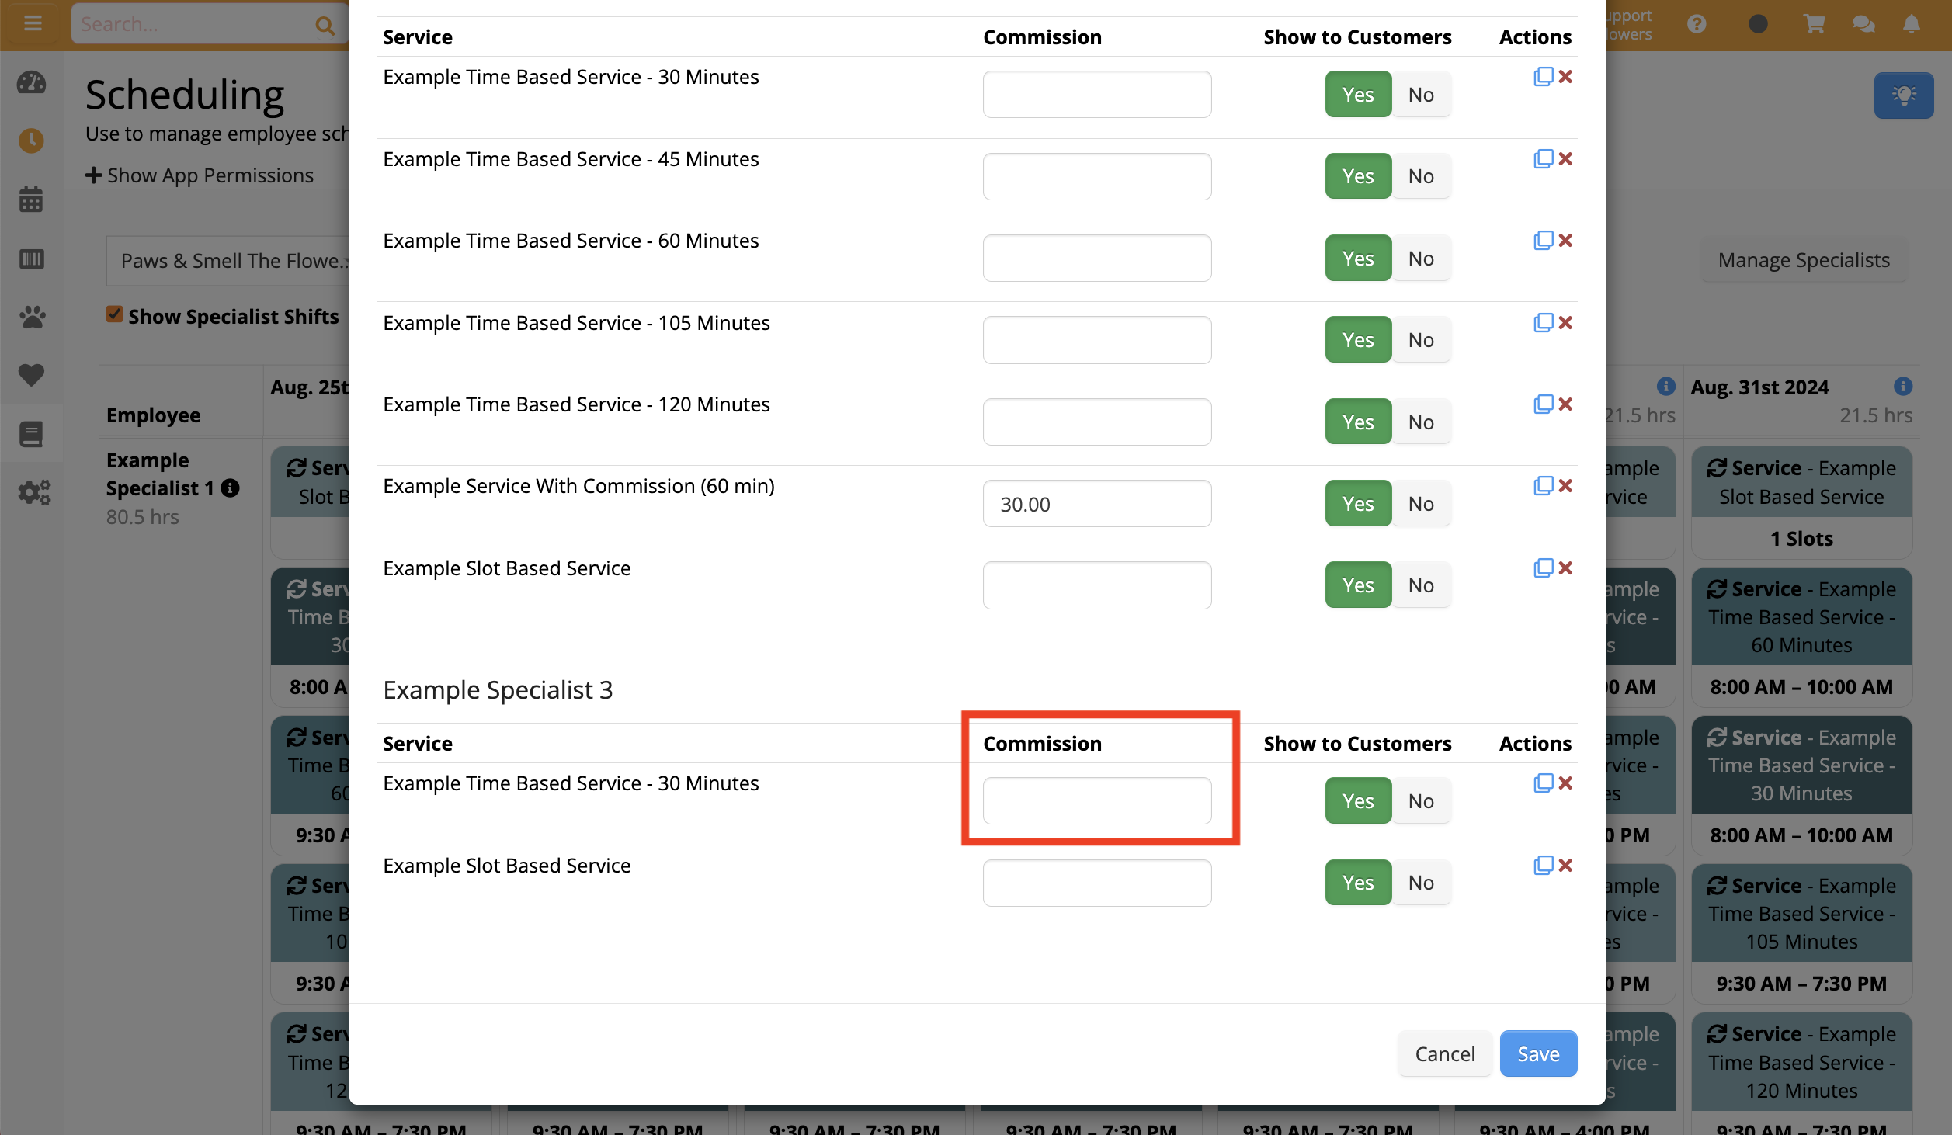Open the Paws & Smell The Flowers location dropdown
1952x1135 pixels.
coord(229,261)
